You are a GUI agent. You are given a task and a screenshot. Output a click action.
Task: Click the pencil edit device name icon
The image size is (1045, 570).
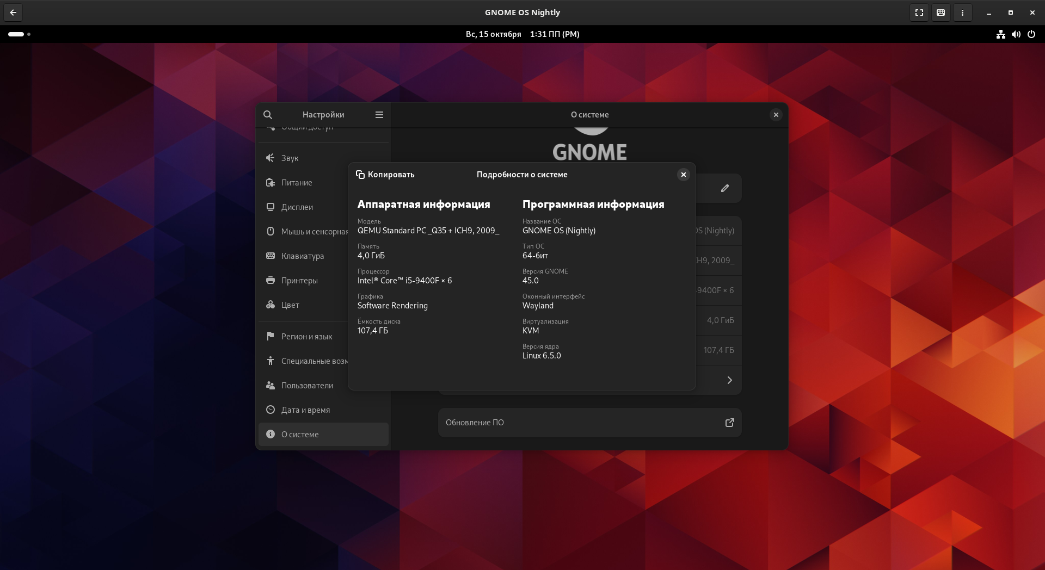click(x=725, y=188)
